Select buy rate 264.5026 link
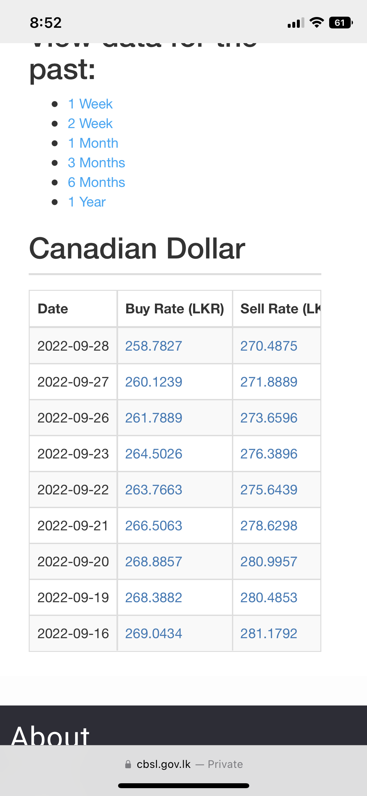This screenshot has width=367, height=796. click(154, 454)
